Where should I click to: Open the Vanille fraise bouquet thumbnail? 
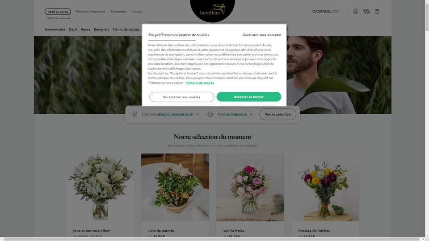tap(250, 187)
